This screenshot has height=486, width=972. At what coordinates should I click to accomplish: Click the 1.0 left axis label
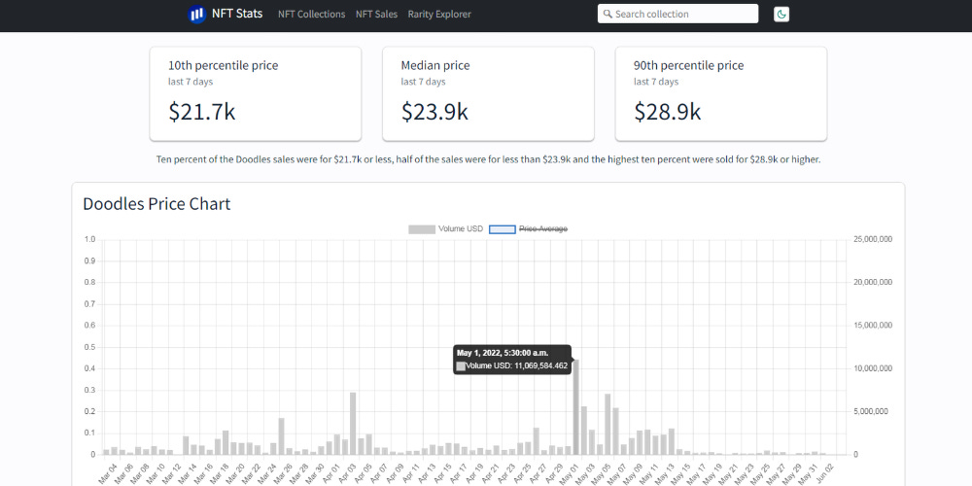[x=89, y=239]
